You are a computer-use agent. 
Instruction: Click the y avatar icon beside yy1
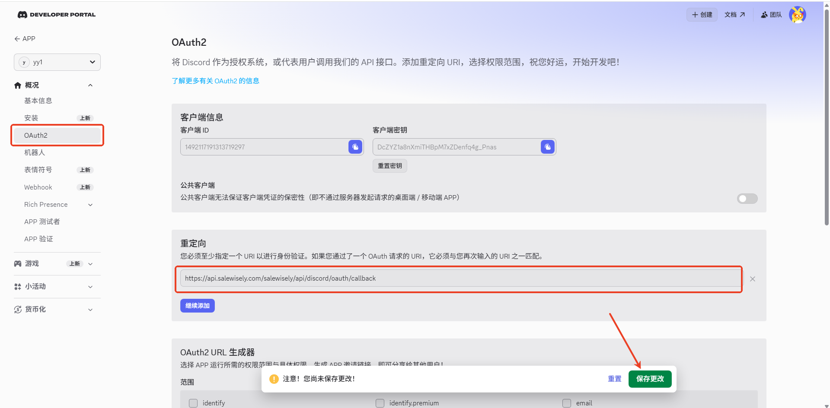tap(24, 62)
